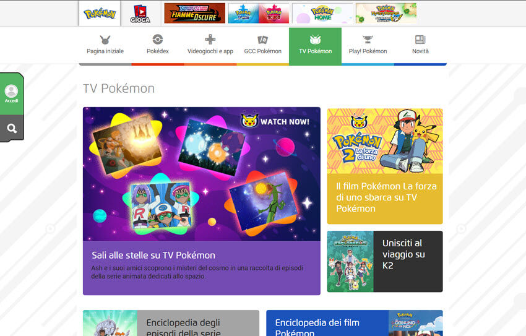The height and width of the screenshot is (336, 526).
Task: Open Sali alle stelle su TV Pokémon link
Action: click(x=153, y=255)
